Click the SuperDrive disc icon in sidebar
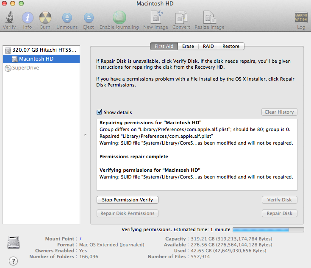 click(x=8, y=68)
